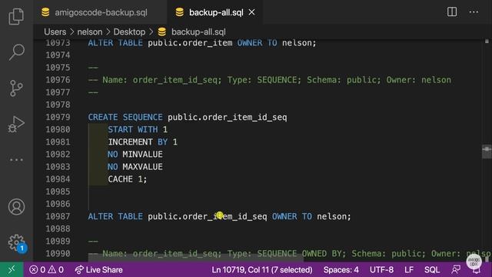Click the errors and warnings count in status bar
The width and height of the screenshot is (492, 277).
click(46, 269)
